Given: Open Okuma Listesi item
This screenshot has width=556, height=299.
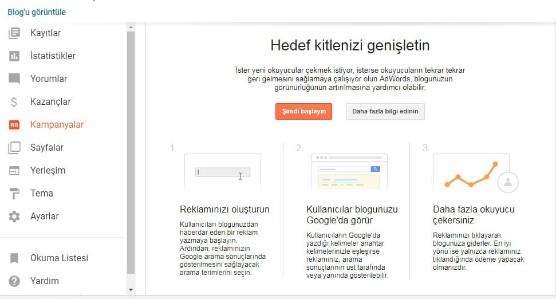Looking at the screenshot, I should 59,258.
